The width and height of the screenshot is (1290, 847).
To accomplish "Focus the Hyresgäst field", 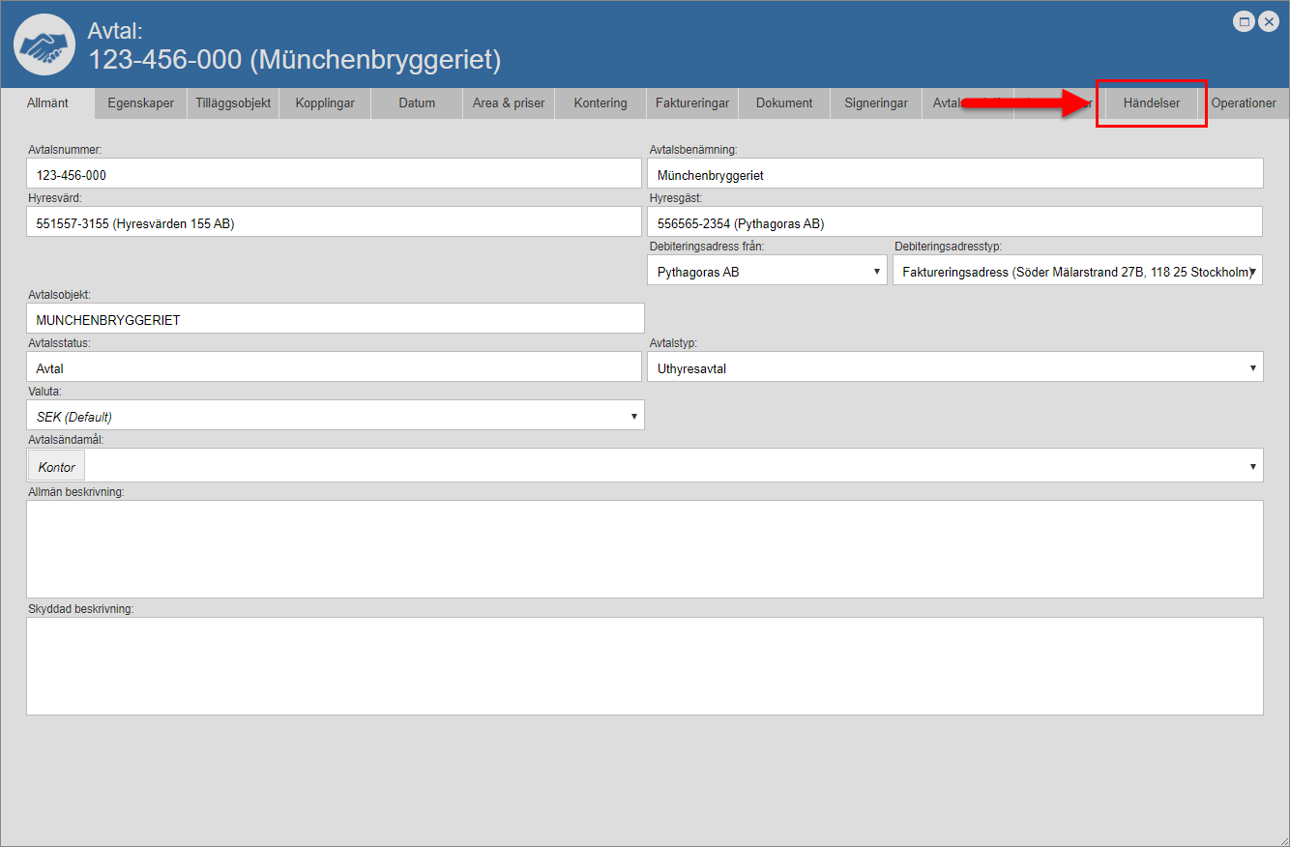I will click(953, 223).
